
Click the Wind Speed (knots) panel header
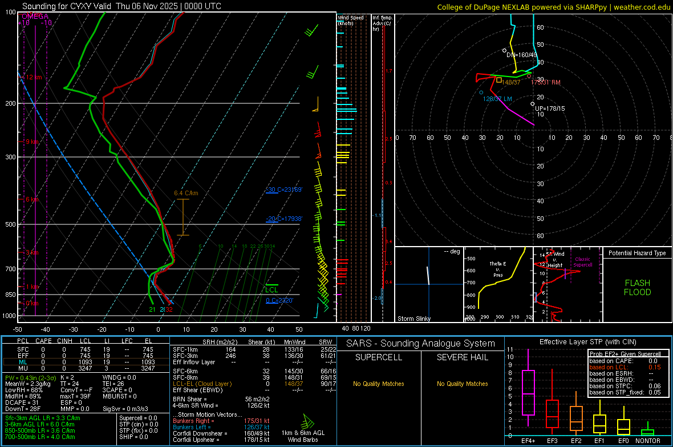(351, 20)
